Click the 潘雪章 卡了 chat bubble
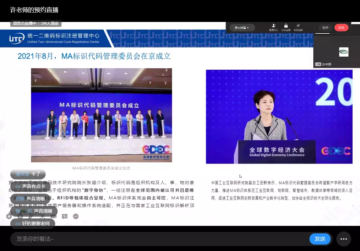 [x=28, y=174]
